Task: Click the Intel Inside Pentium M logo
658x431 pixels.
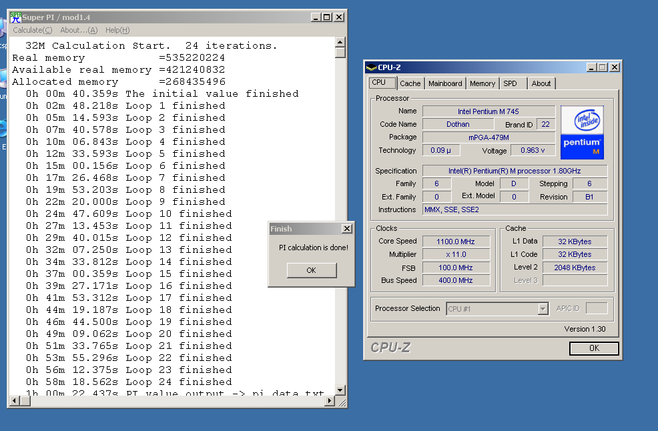Action: coord(582,133)
